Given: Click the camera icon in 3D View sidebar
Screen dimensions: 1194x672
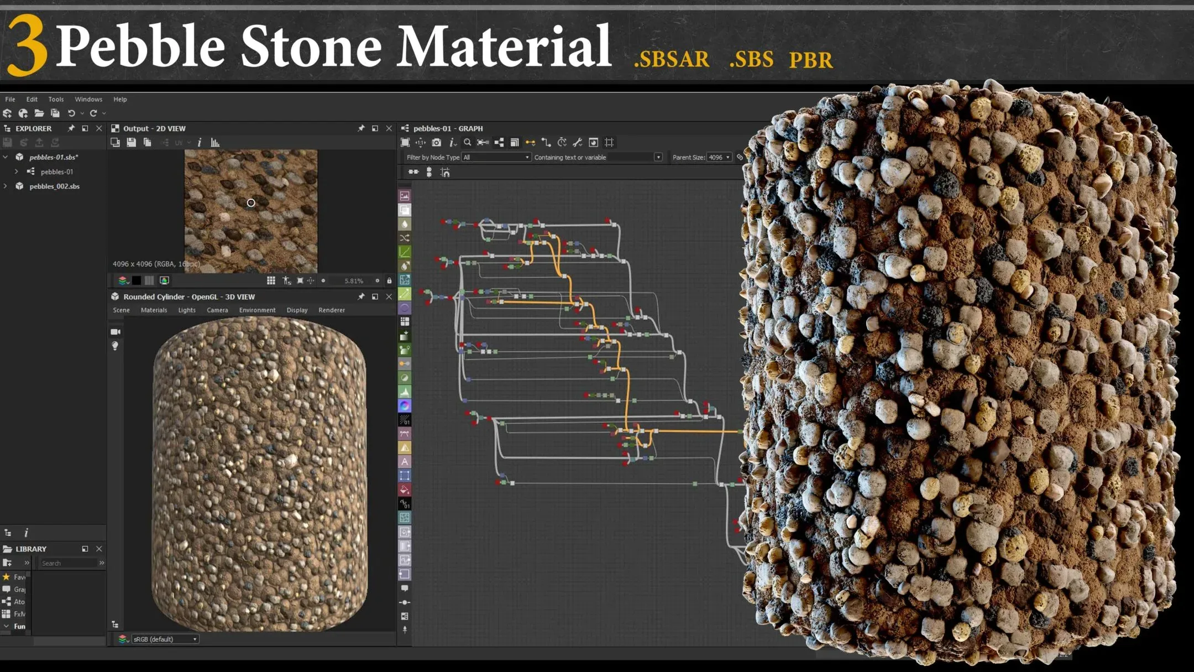Looking at the screenshot, I should 116,332.
